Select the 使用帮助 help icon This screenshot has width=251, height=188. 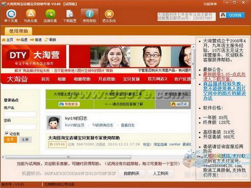coord(90,16)
